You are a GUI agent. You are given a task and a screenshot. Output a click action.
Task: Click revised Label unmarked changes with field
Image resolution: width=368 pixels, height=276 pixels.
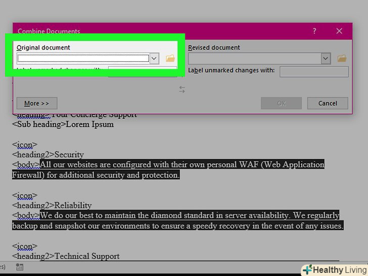[x=314, y=72]
